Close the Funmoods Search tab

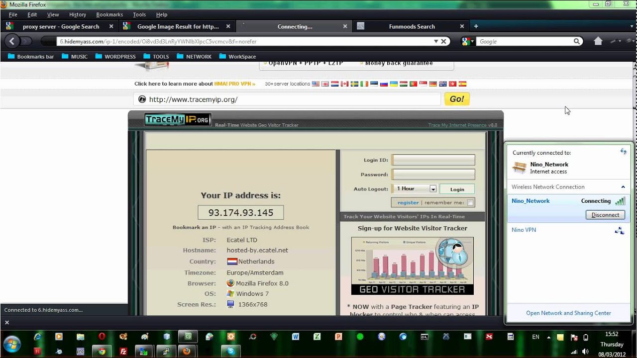click(462, 26)
